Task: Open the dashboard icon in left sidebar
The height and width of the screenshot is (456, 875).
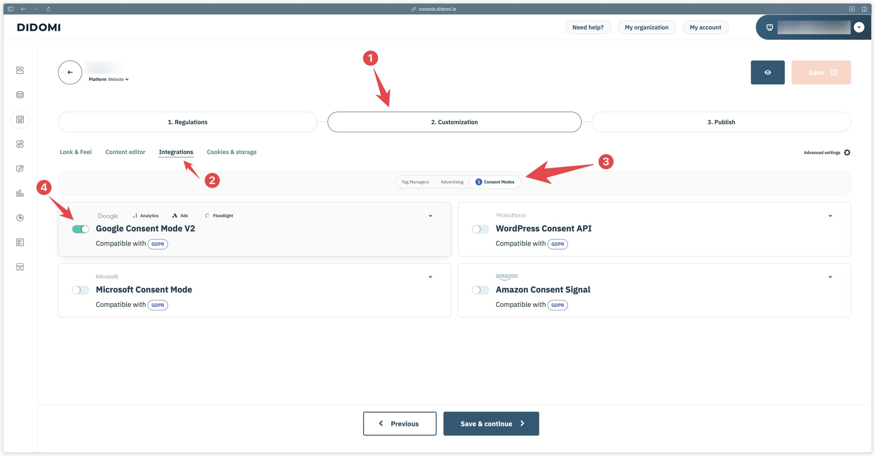Action: [x=20, y=70]
